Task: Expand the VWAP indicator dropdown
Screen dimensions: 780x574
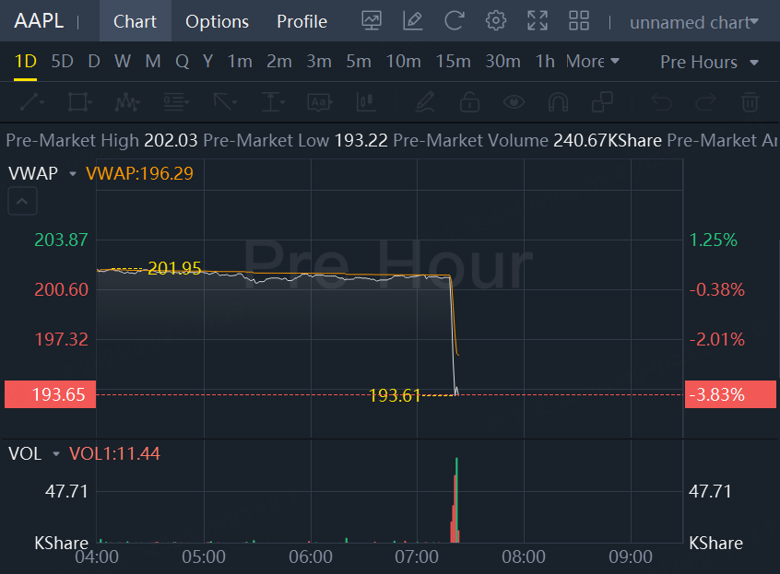Action: tap(69, 172)
